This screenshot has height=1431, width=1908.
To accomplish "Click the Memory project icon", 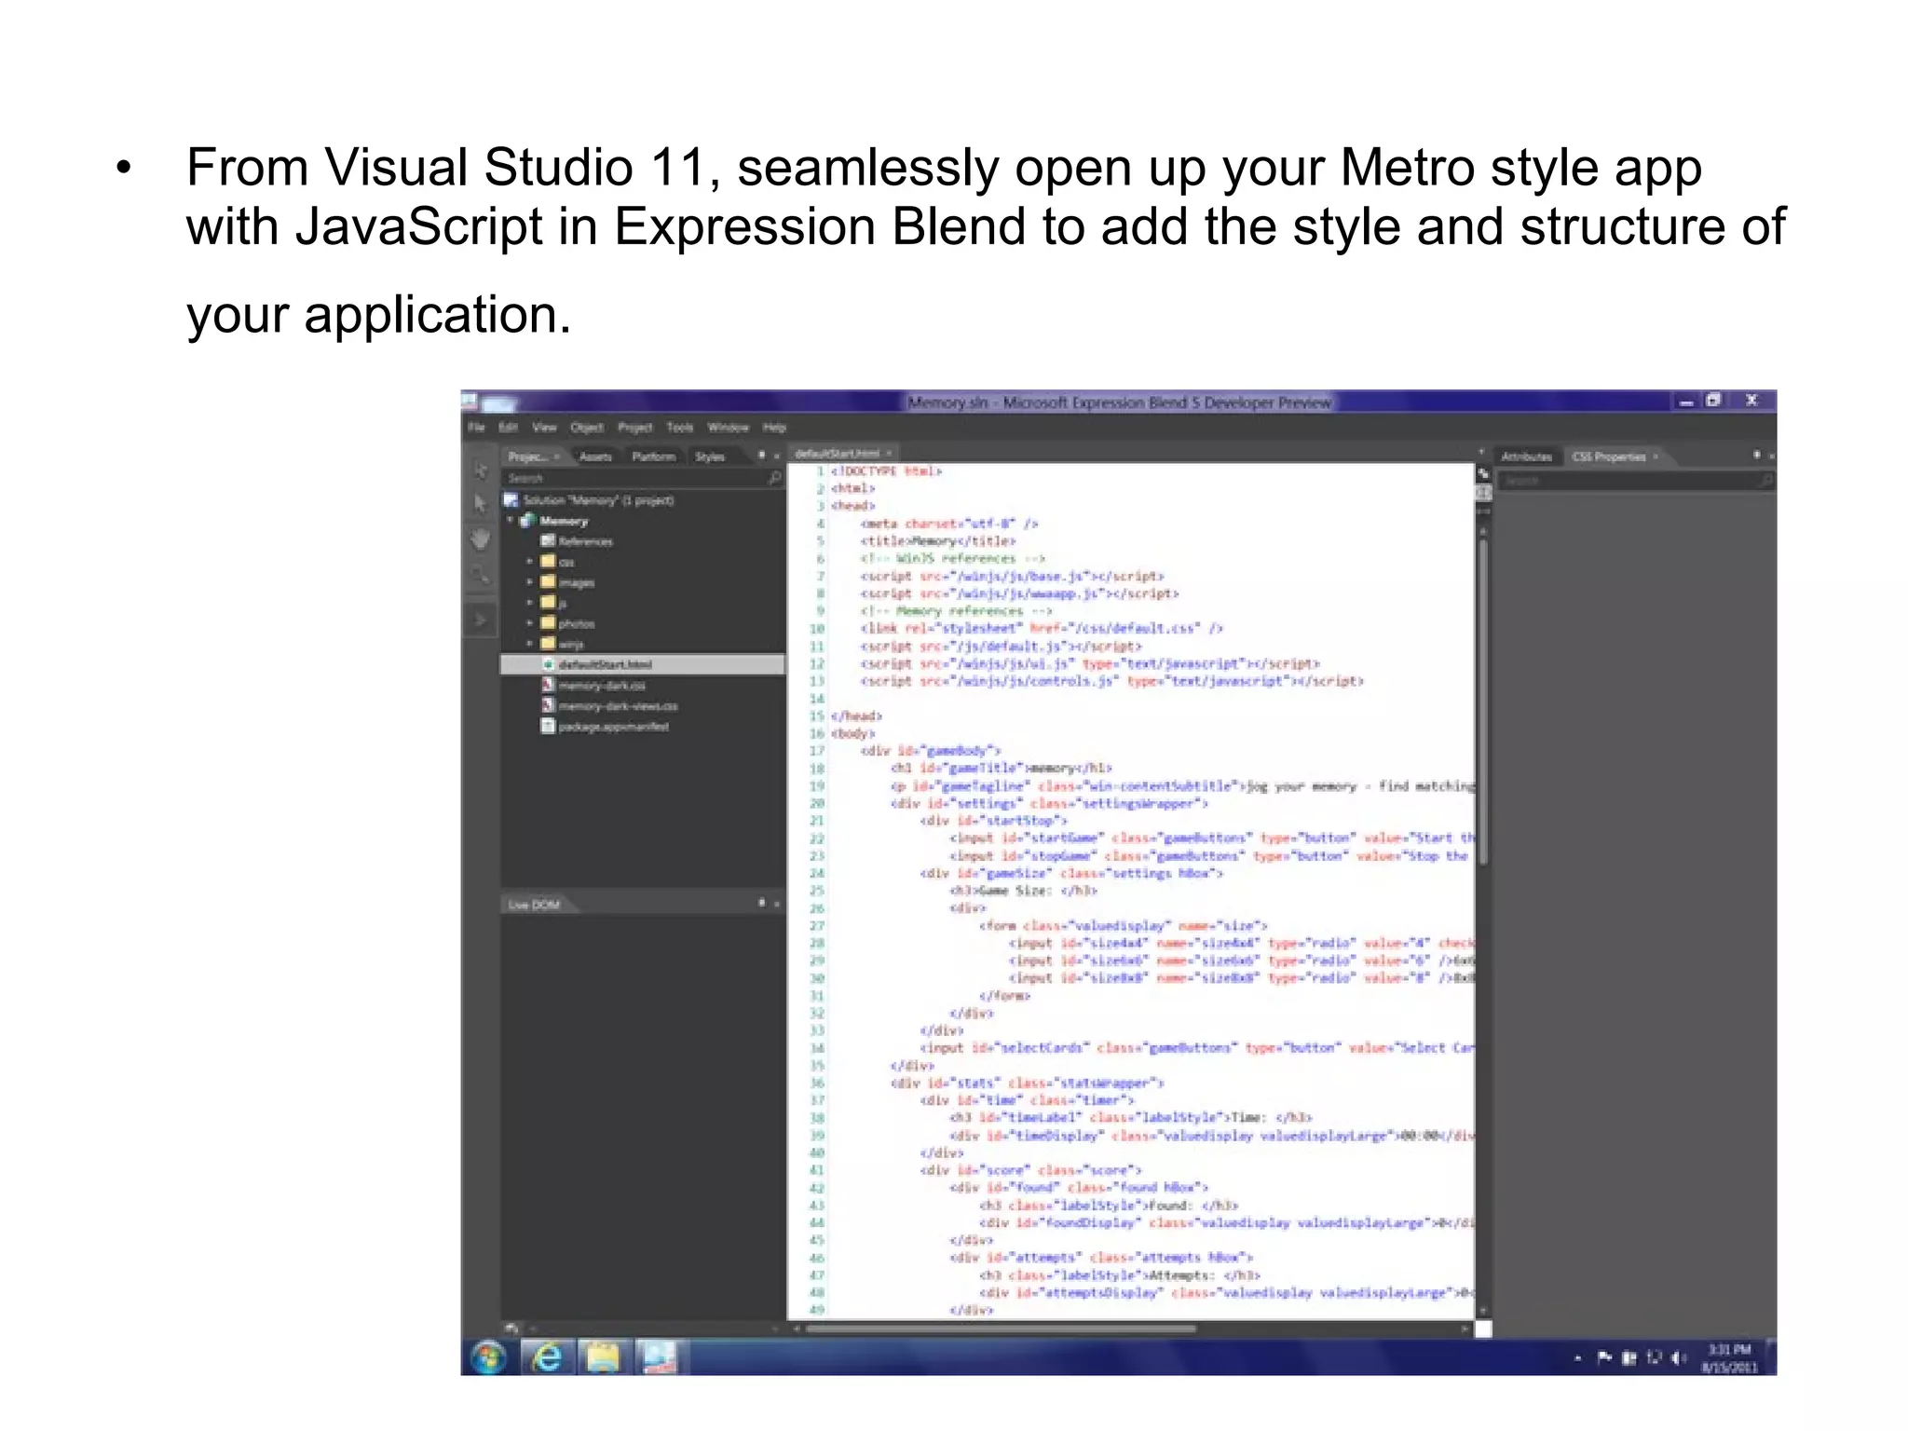I will pos(529,521).
